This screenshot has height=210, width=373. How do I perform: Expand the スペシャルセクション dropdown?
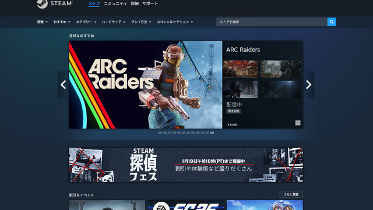(175, 22)
